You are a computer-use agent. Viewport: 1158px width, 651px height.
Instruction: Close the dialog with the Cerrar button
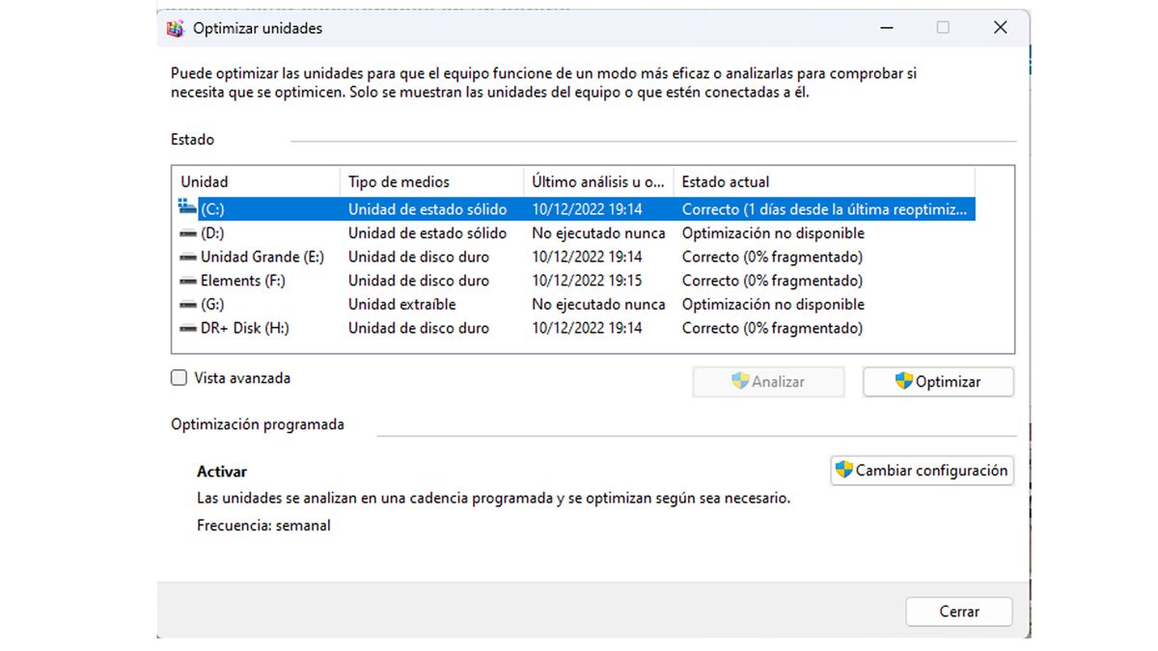958,611
